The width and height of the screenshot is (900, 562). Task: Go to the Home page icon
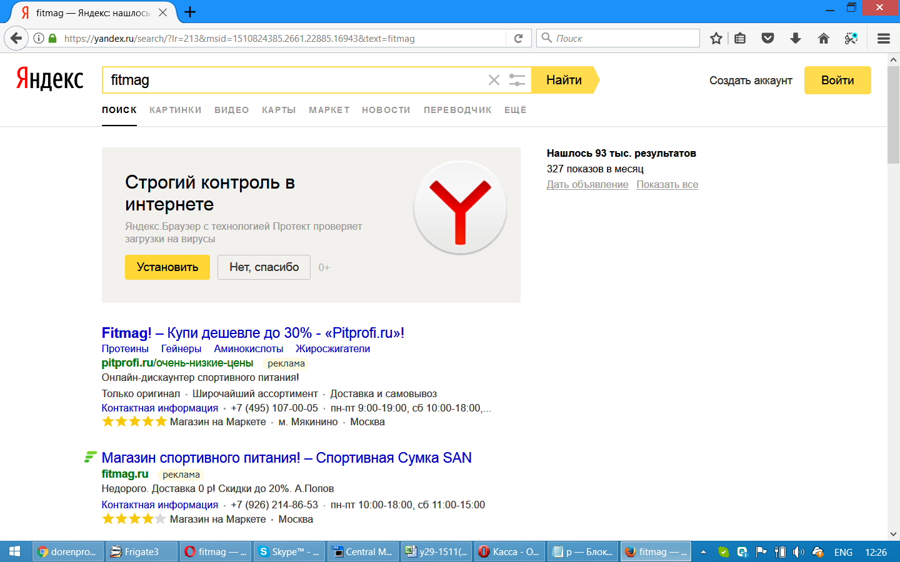point(824,38)
